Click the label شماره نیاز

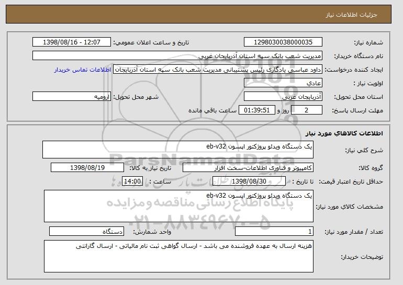(368, 42)
